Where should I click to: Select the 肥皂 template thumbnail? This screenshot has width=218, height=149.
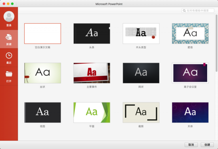pyautogui.click(x=190, y=33)
